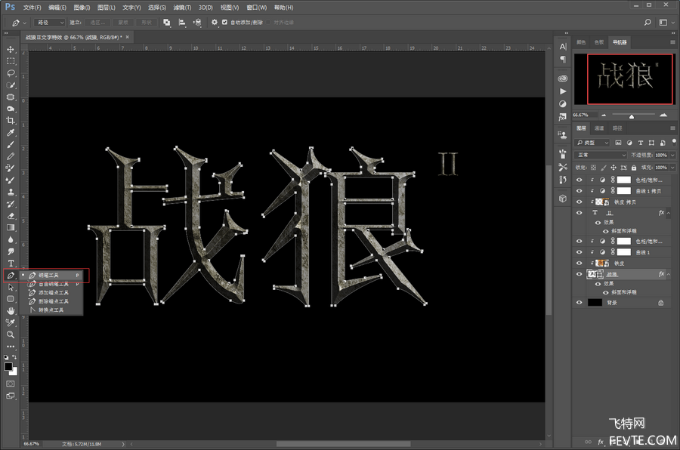Select the Hand tool

(x=11, y=311)
